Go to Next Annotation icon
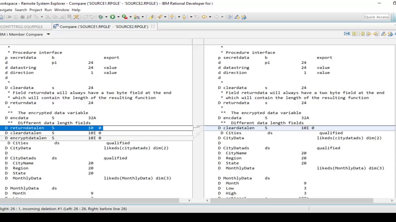 (x=172, y=17)
